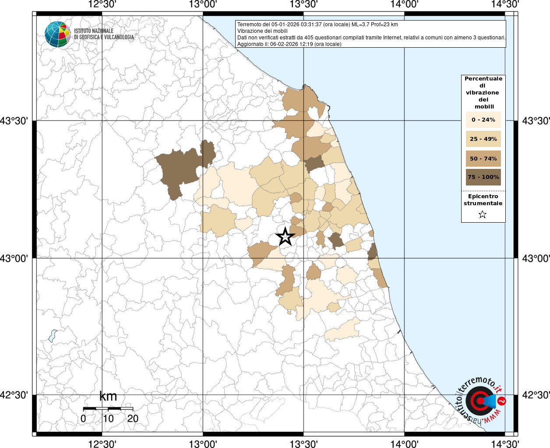The height and width of the screenshot is (448, 550).
Task: Click the 'Istituto Nazionale di Geofisica e Vulcanologia' text
Action: click(x=104, y=34)
